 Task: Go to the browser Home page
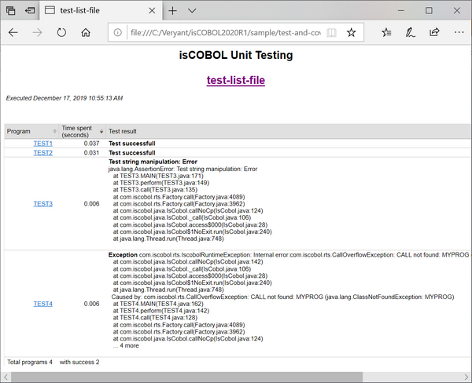(x=87, y=33)
